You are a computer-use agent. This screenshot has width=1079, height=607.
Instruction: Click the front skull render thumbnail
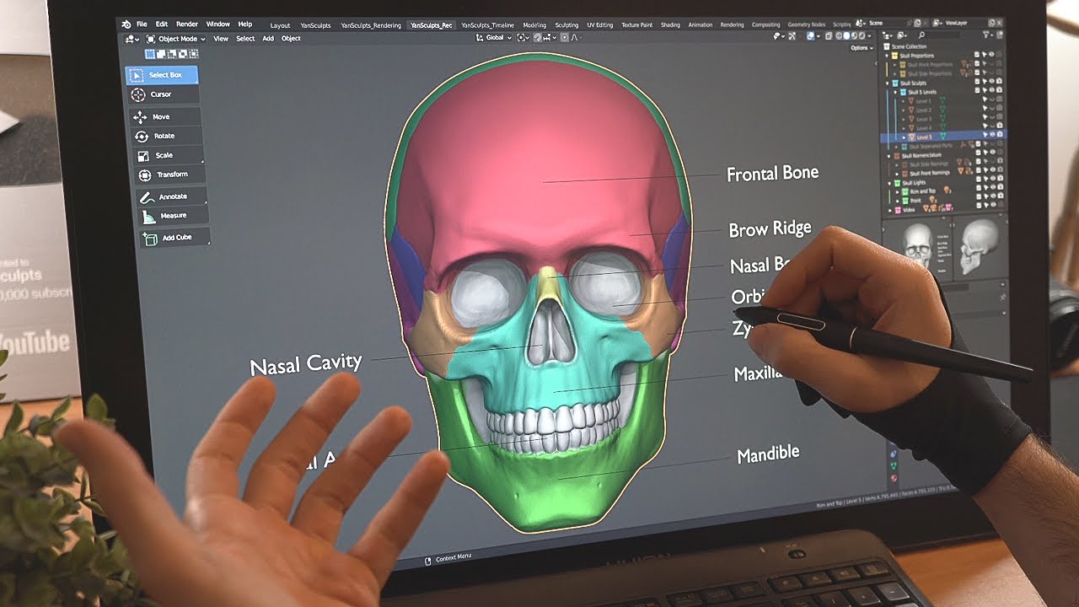(916, 245)
